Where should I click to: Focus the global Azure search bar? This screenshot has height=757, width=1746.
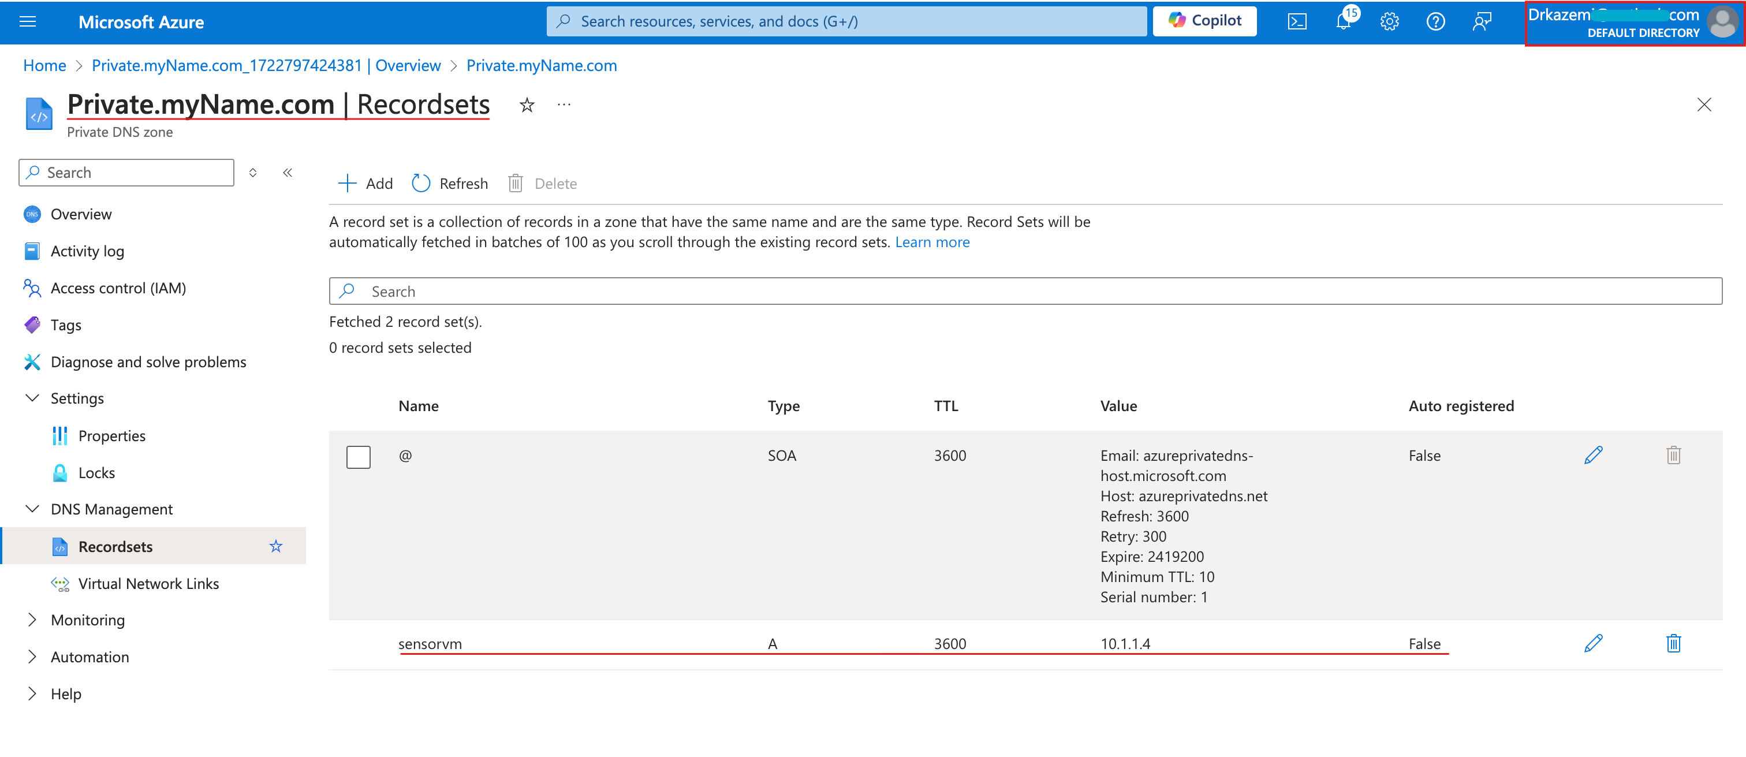point(846,22)
